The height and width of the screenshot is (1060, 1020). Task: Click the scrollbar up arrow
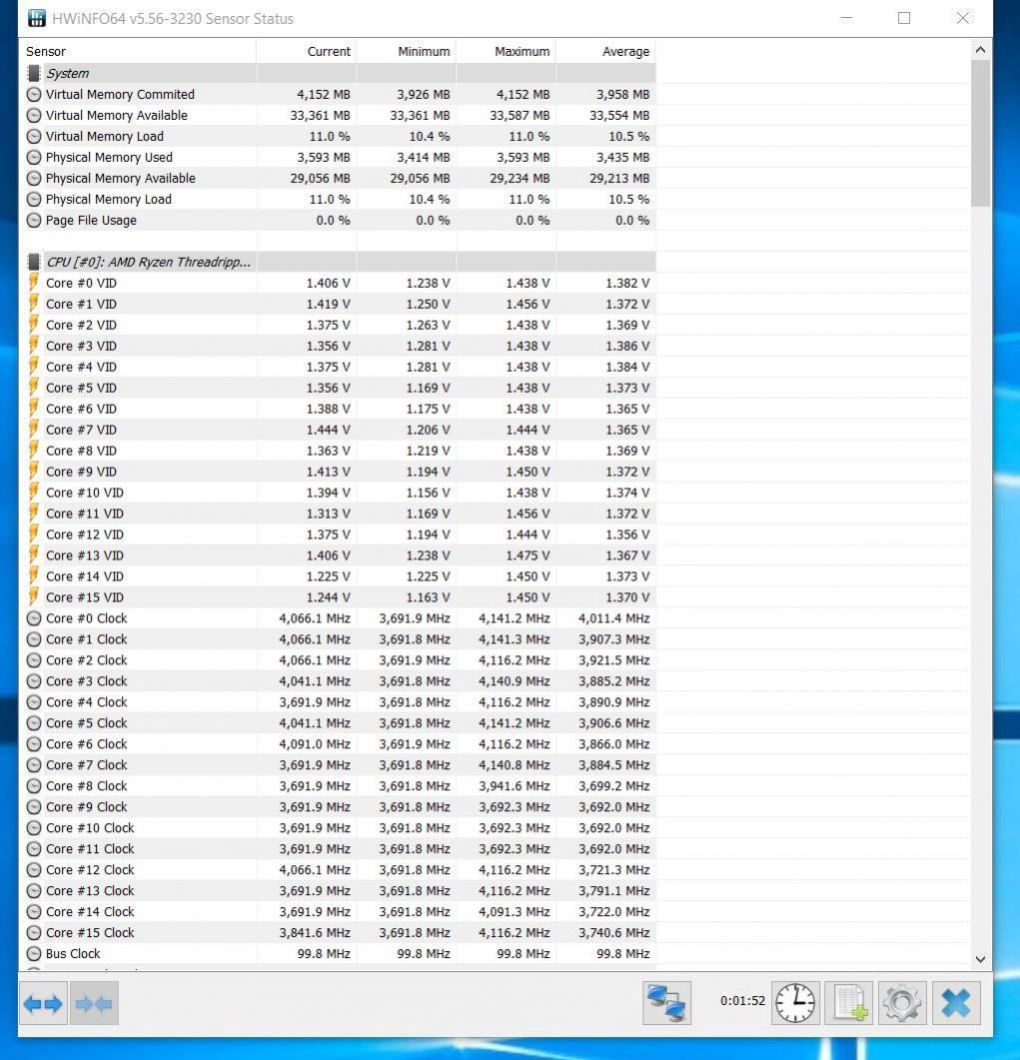pos(980,49)
